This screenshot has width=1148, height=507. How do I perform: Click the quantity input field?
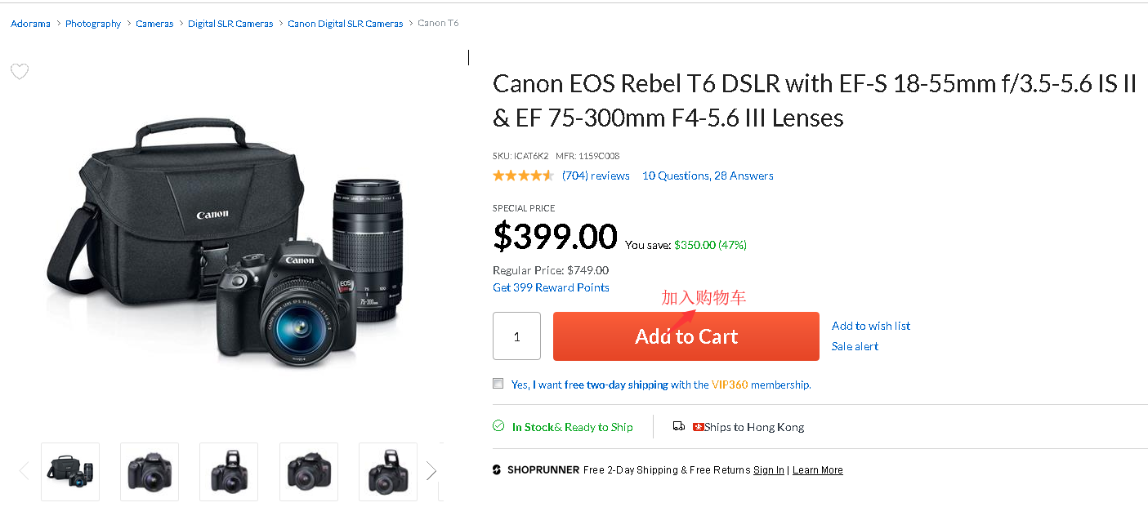(516, 336)
